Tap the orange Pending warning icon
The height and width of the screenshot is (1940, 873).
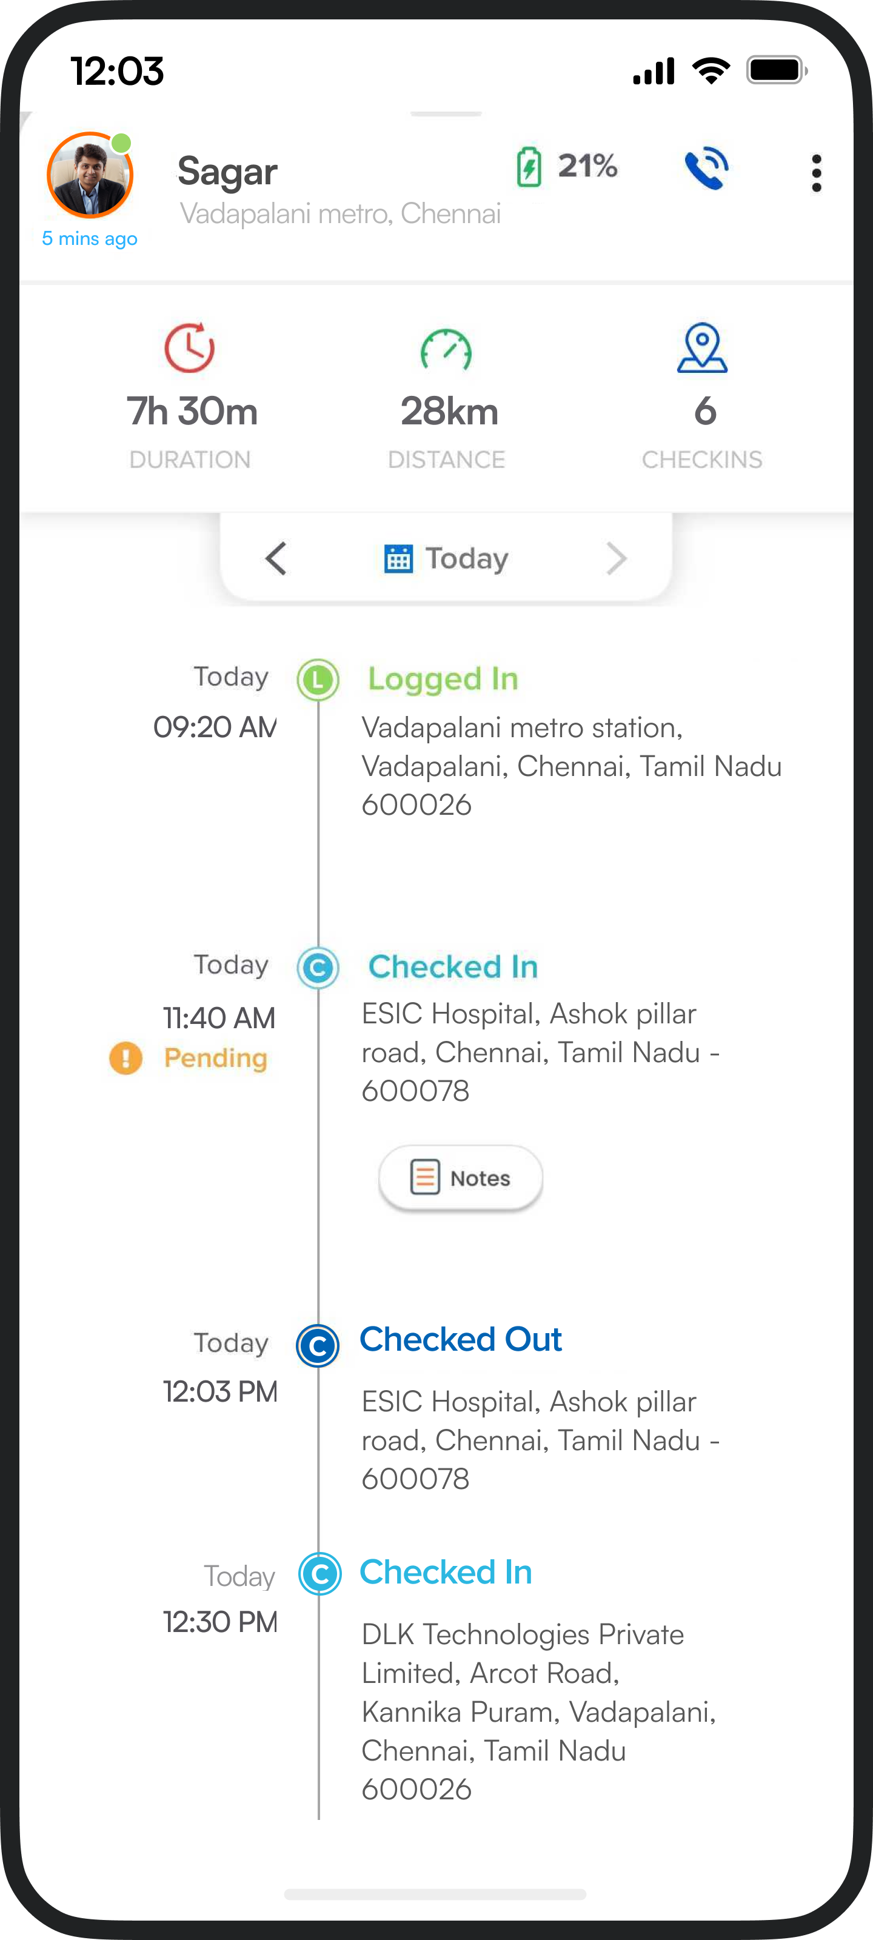click(125, 1057)
